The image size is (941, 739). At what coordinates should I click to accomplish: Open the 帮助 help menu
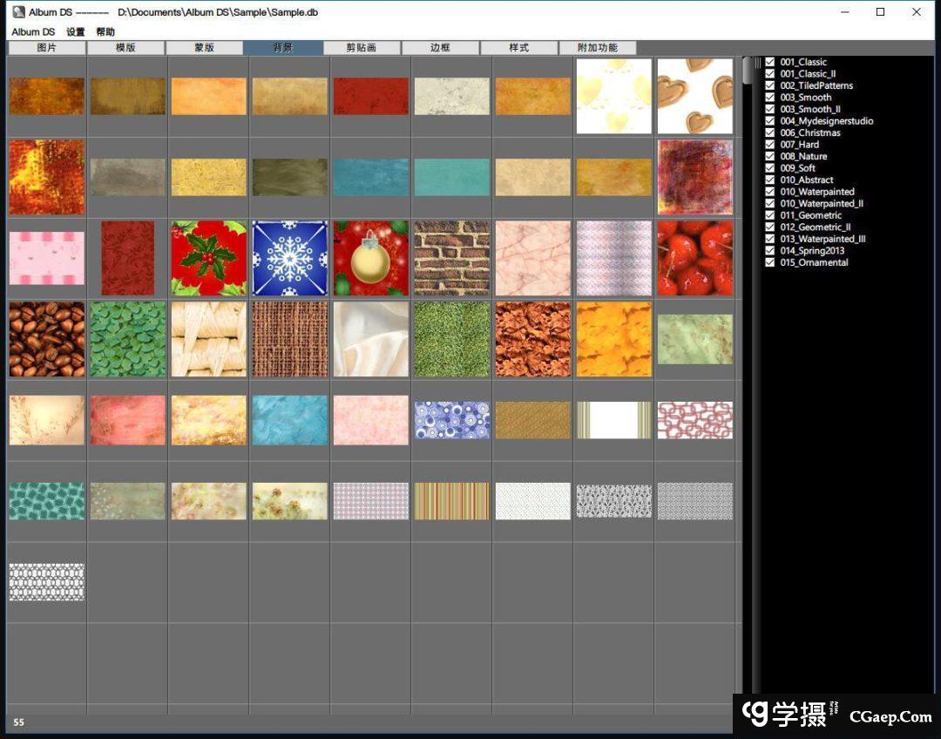point(105,32)
